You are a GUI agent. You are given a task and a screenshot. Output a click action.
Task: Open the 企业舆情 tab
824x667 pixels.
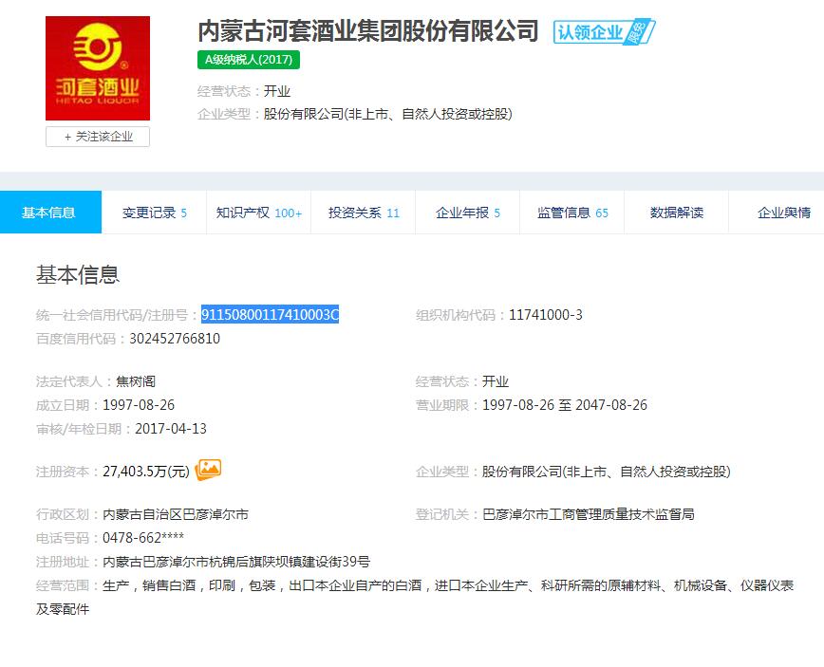pos(777,213)
